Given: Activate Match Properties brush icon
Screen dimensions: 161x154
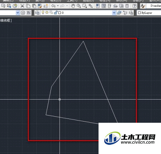Looking at the screenshot, I should (x=40, y=6).
